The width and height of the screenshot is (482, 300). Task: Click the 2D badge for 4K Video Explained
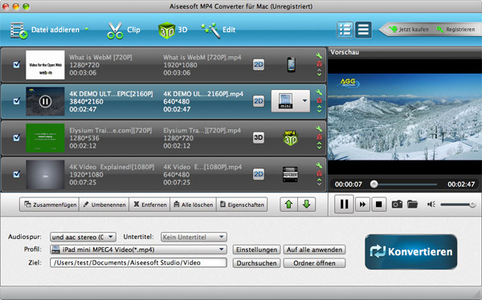(x=259, y=174)
